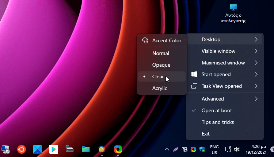
Task: Expand the Start opened submenu chevron
Action: [x=256, y=74]
